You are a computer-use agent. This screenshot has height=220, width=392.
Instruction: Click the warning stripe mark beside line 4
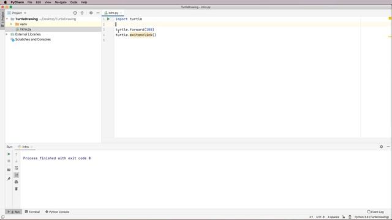click(390, 37)
